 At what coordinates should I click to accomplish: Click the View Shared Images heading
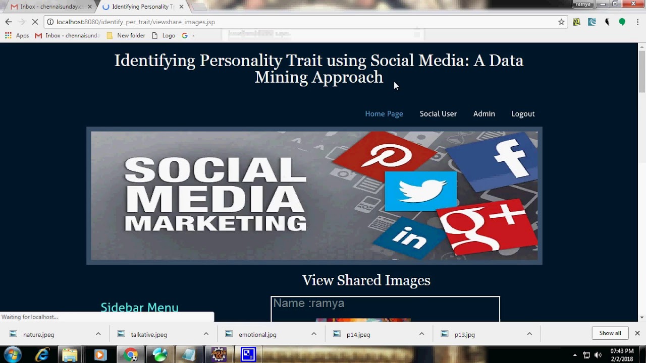366,280
